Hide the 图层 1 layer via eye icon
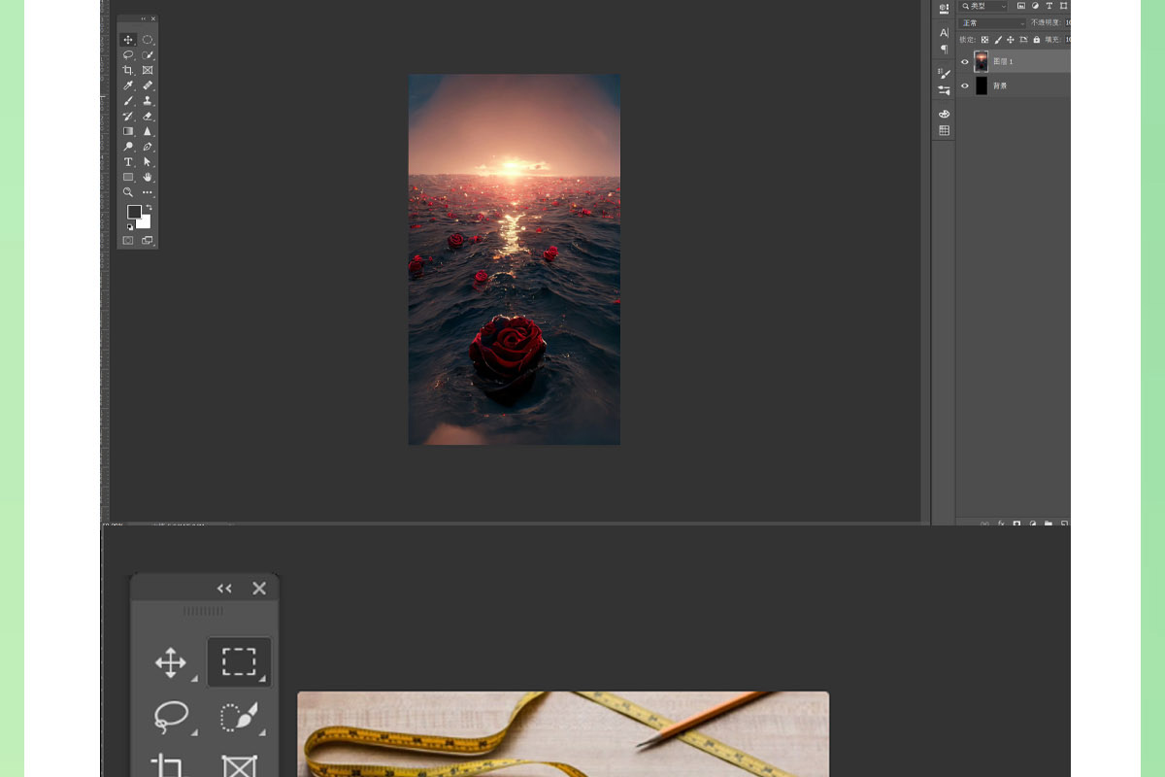 coord(965,61)
